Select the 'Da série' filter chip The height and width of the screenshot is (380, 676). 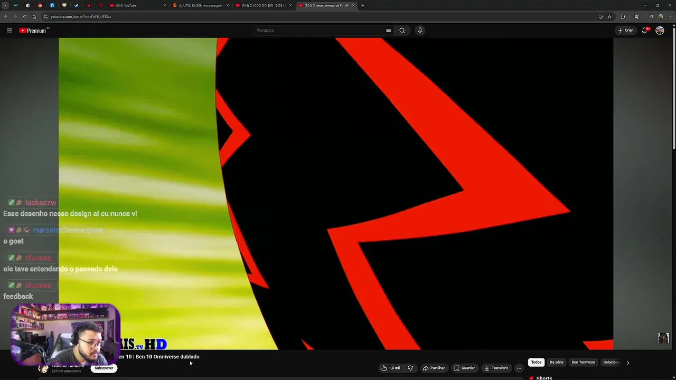(x=557, y=362)
